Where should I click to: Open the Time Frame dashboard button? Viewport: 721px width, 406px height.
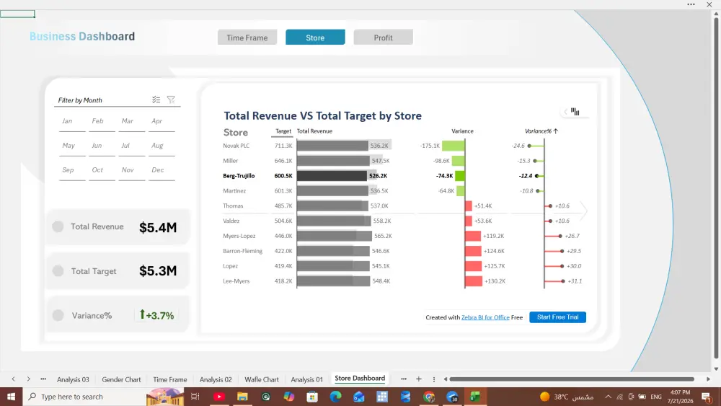pos(247,37)
